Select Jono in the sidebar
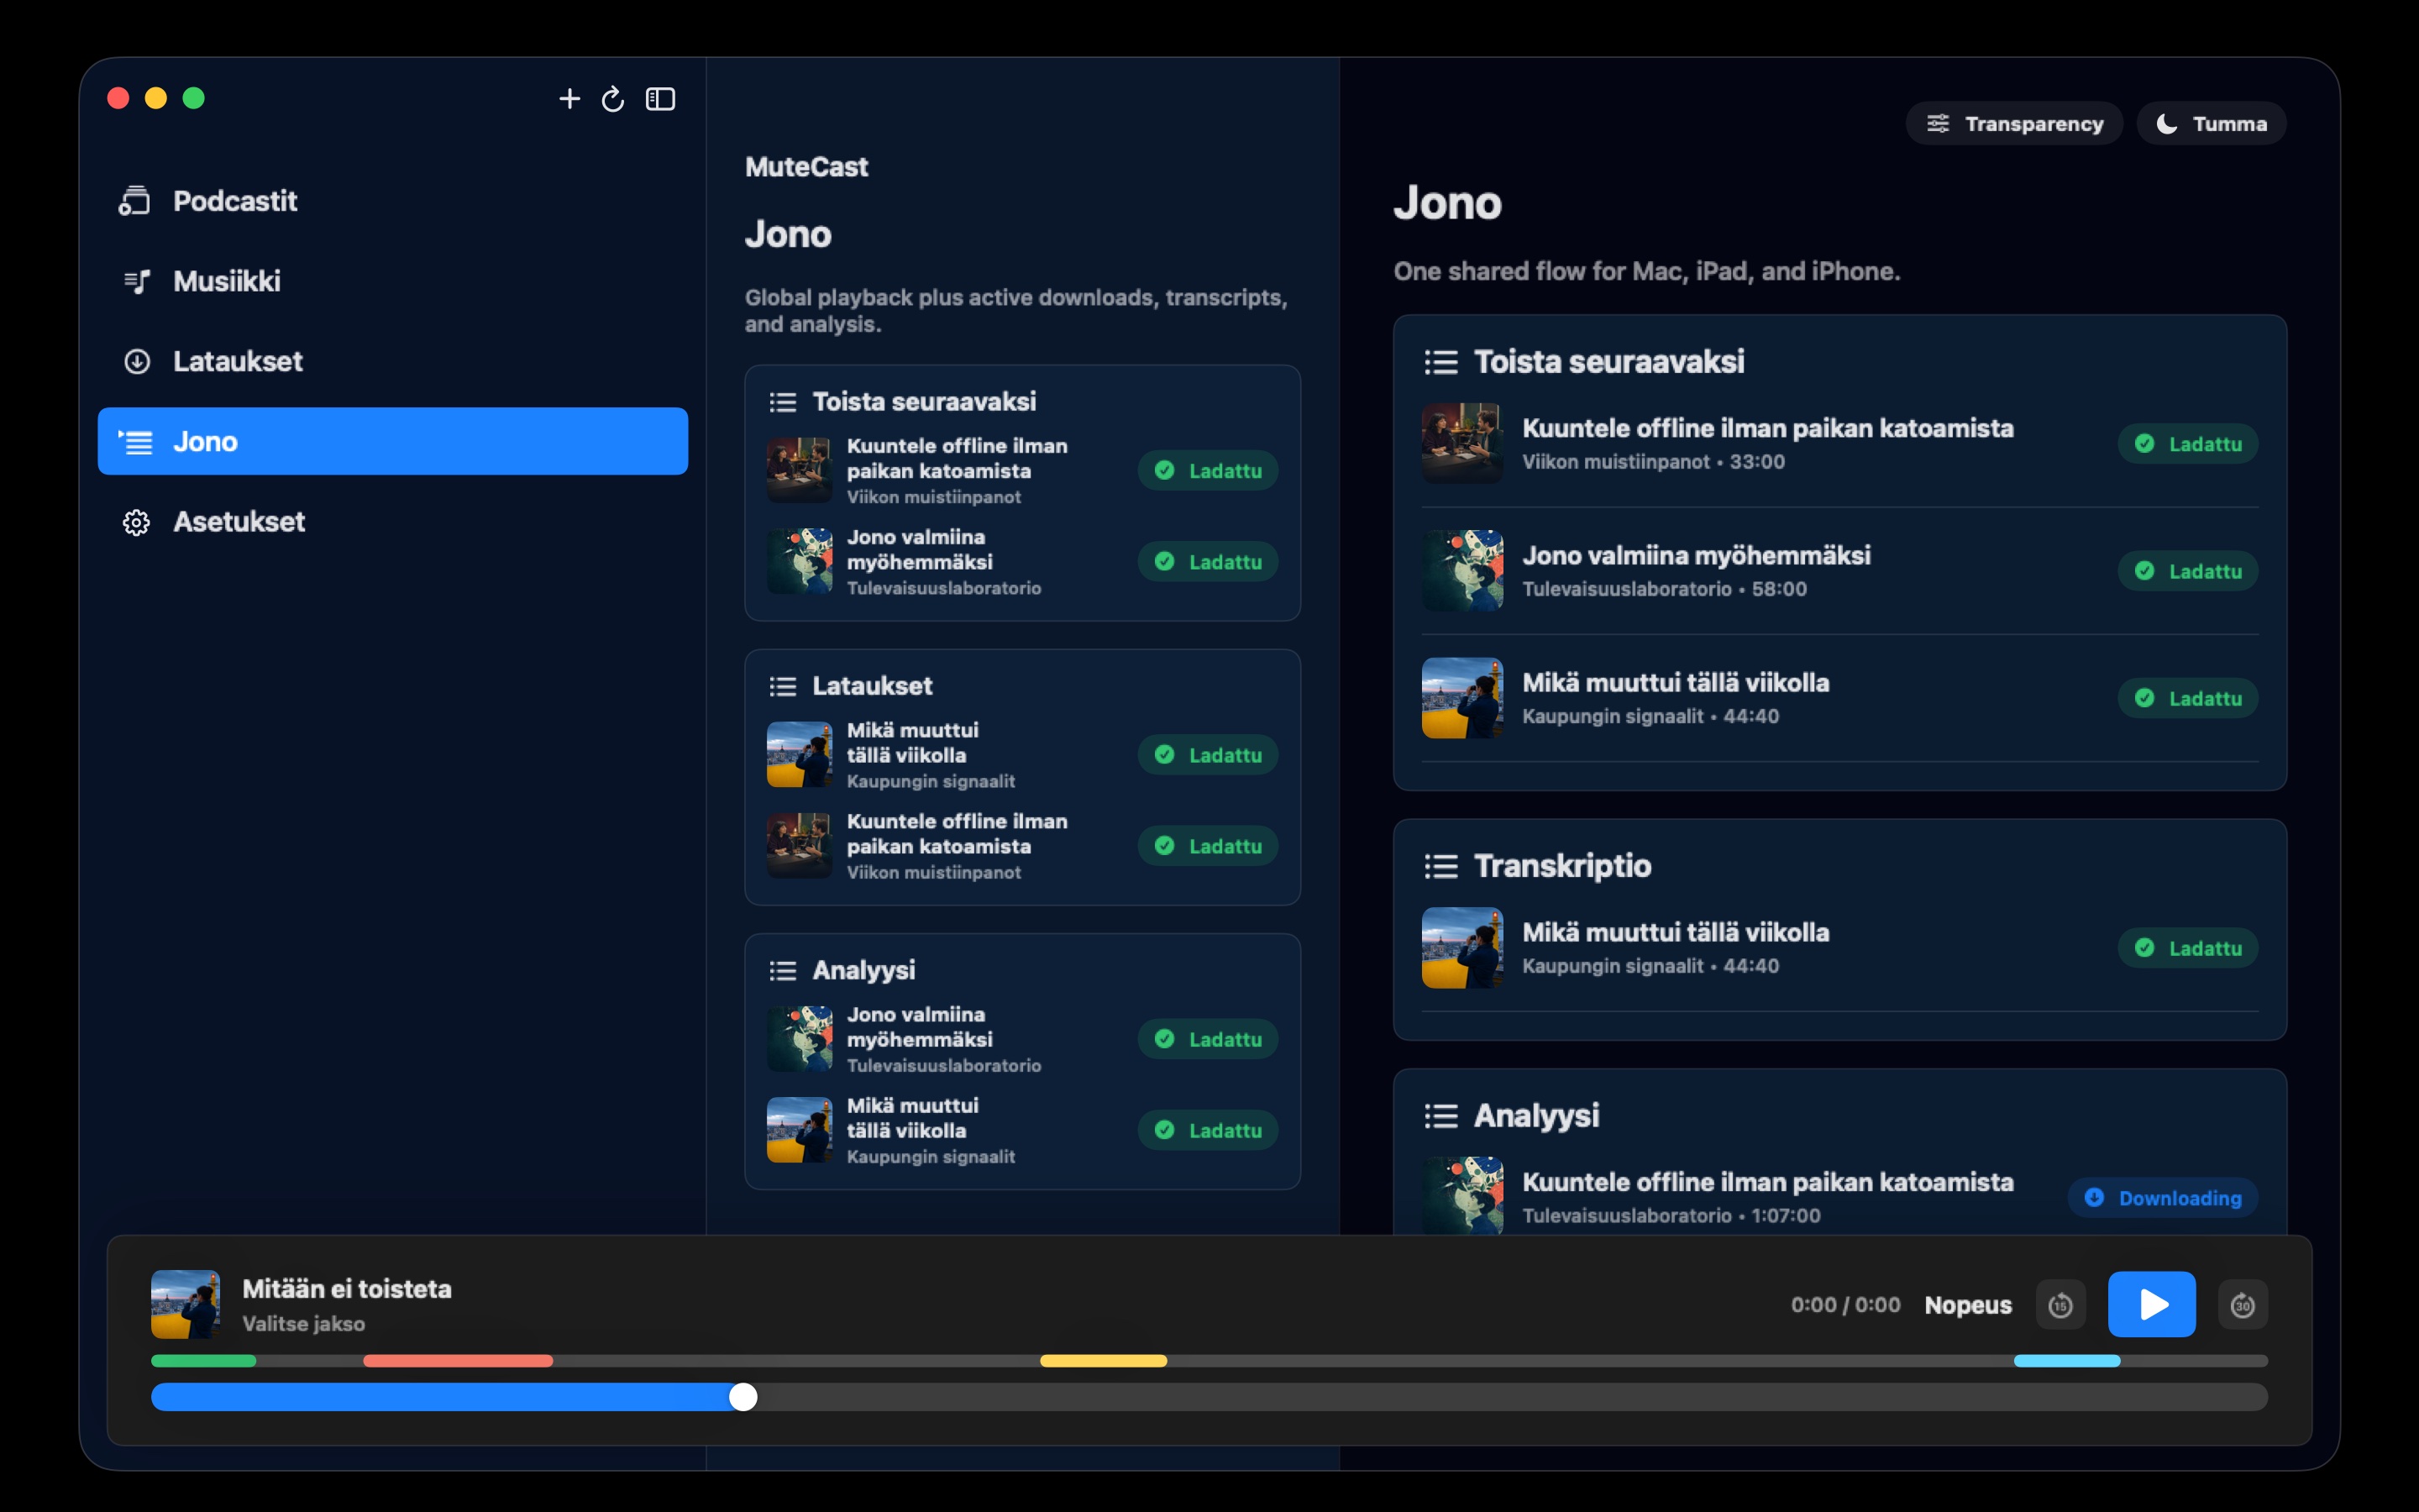 (x=393, y=441)
